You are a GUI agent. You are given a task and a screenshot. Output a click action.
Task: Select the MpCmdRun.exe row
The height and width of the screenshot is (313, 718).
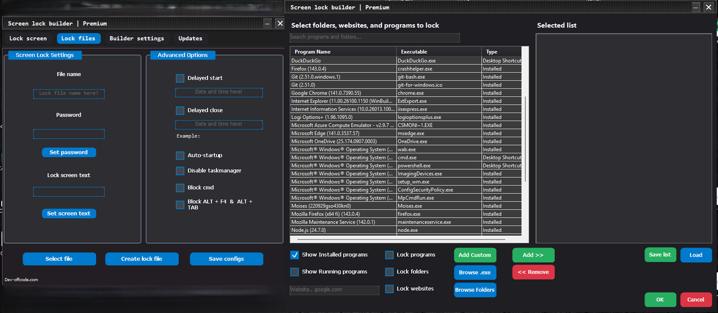tap(406, 198)
